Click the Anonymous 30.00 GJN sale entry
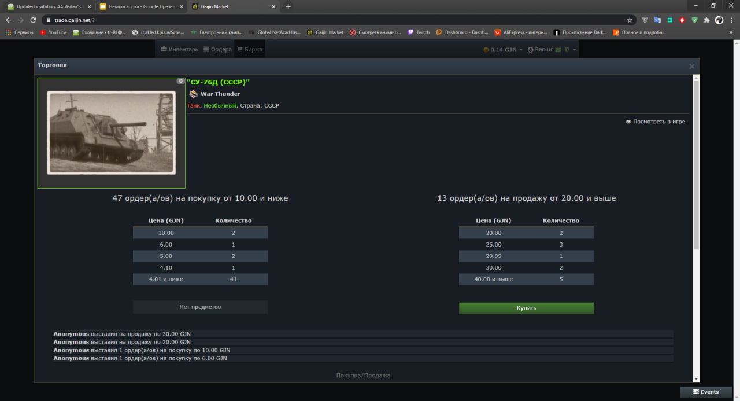The image size is (740, 401). pyautogui.click(x=363, y=334)
